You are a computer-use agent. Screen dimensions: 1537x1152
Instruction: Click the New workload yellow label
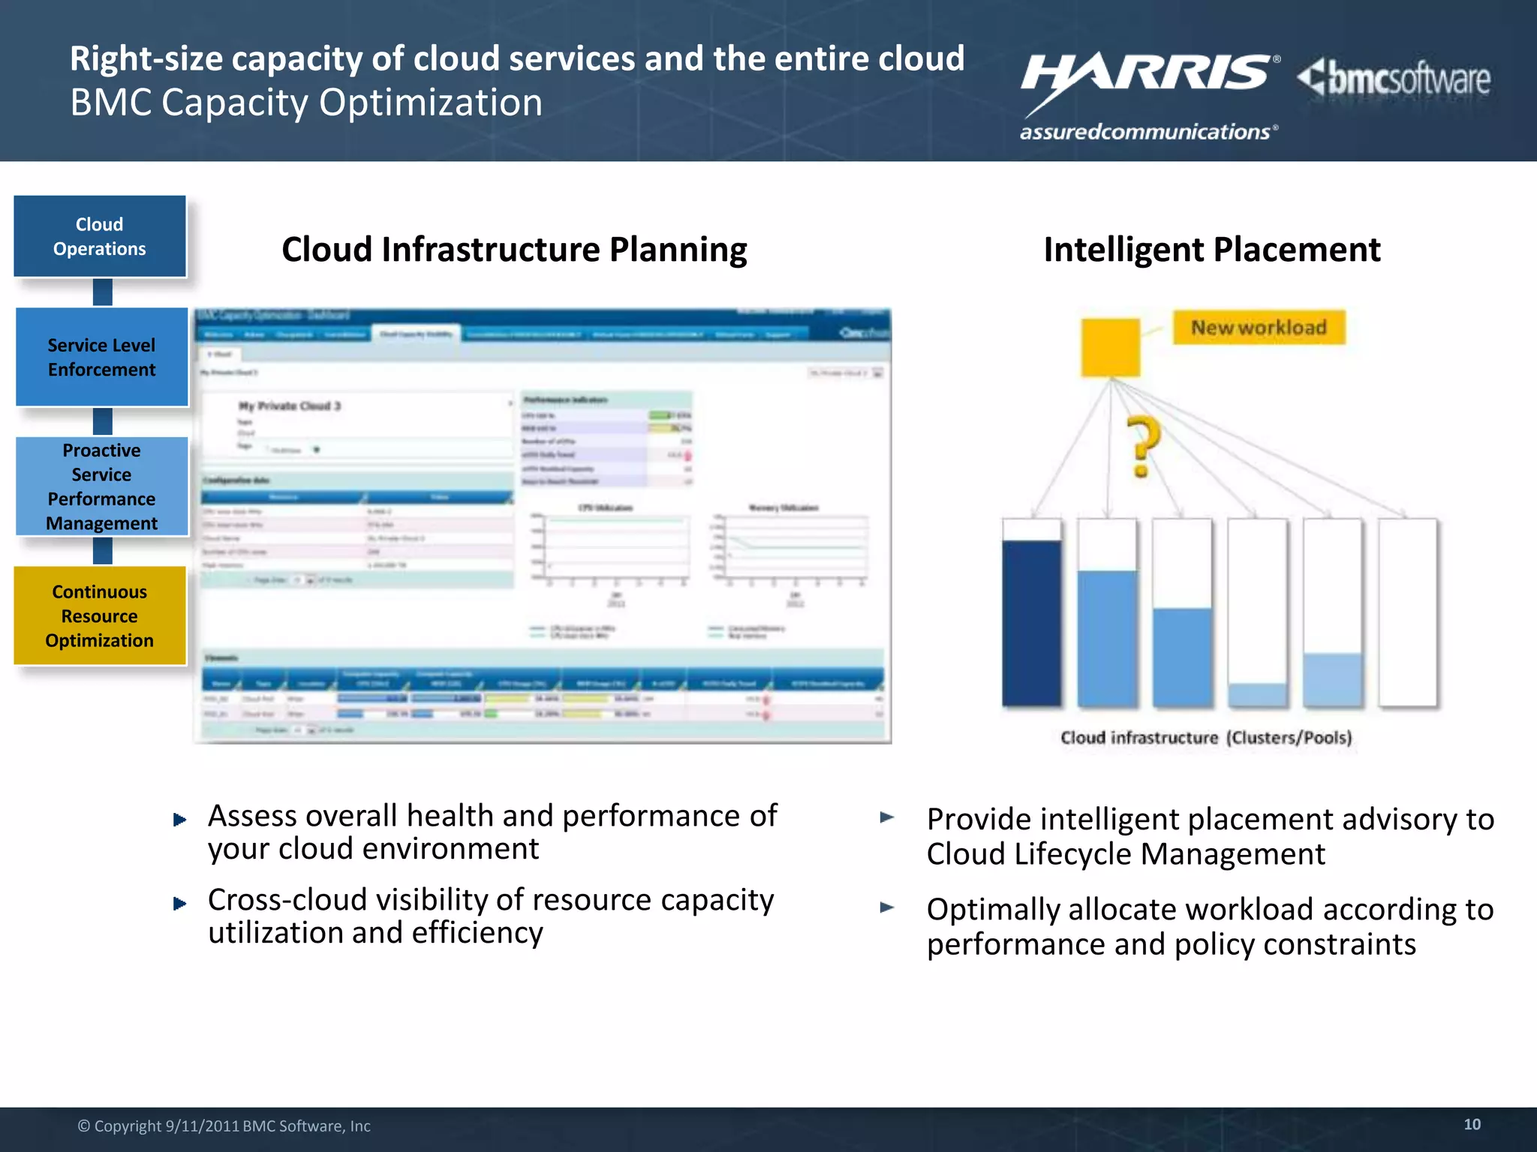coord(1259,328)
